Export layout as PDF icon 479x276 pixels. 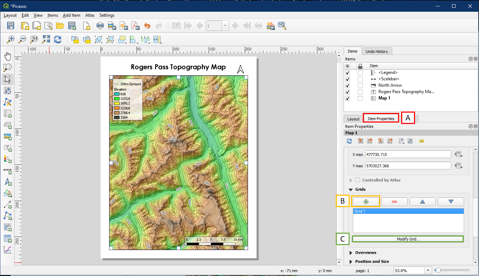click(x=135, y=26)
